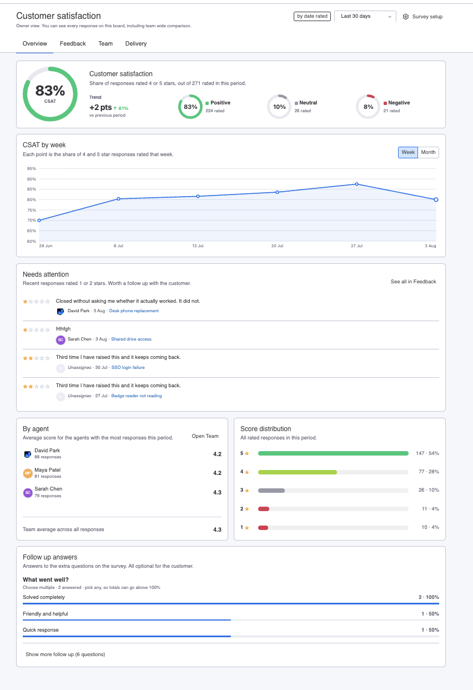
Task: Click 'Closed without asking me' response text
Action: tap(128, 301)
